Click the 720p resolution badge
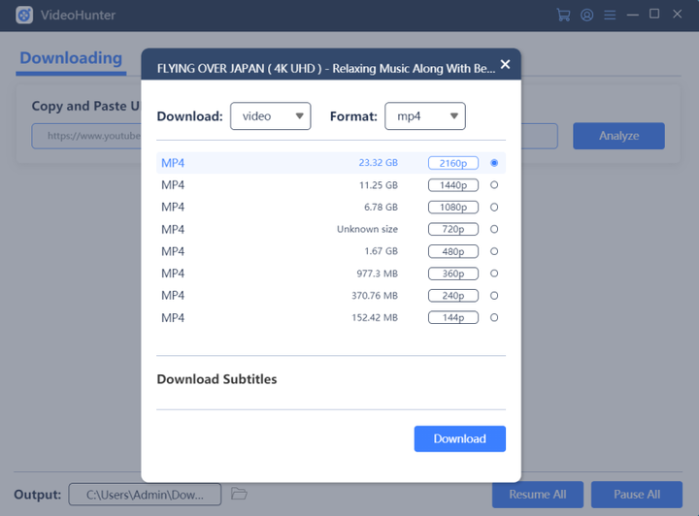Image resolution: width=699 pixels, height=516 pixels. tap(453, 229)
